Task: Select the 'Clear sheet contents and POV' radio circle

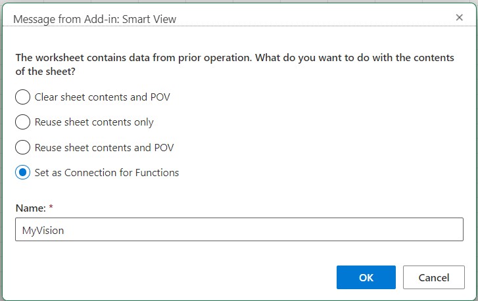Action: (23, 97)
